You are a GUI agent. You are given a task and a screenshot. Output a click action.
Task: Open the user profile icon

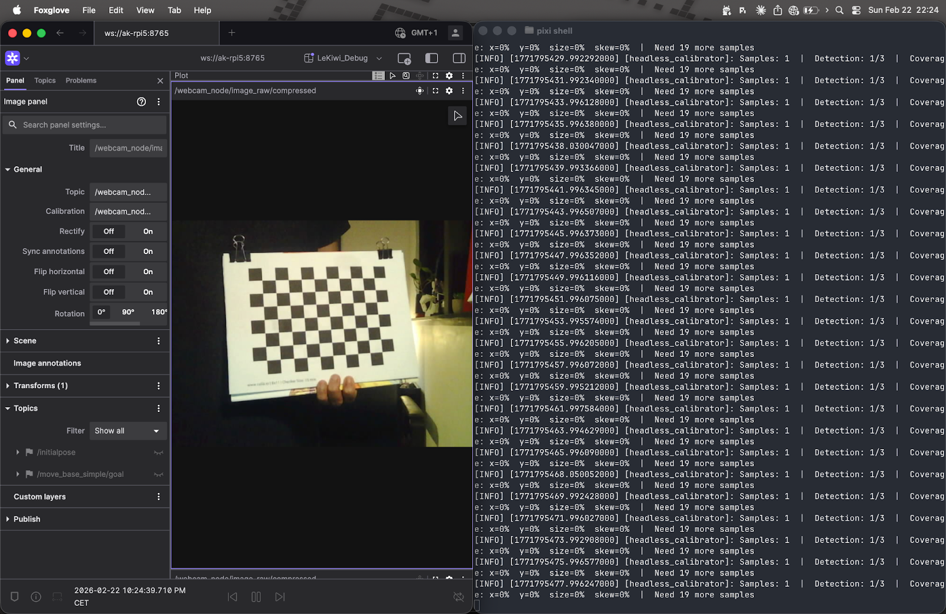click(455, 33)
